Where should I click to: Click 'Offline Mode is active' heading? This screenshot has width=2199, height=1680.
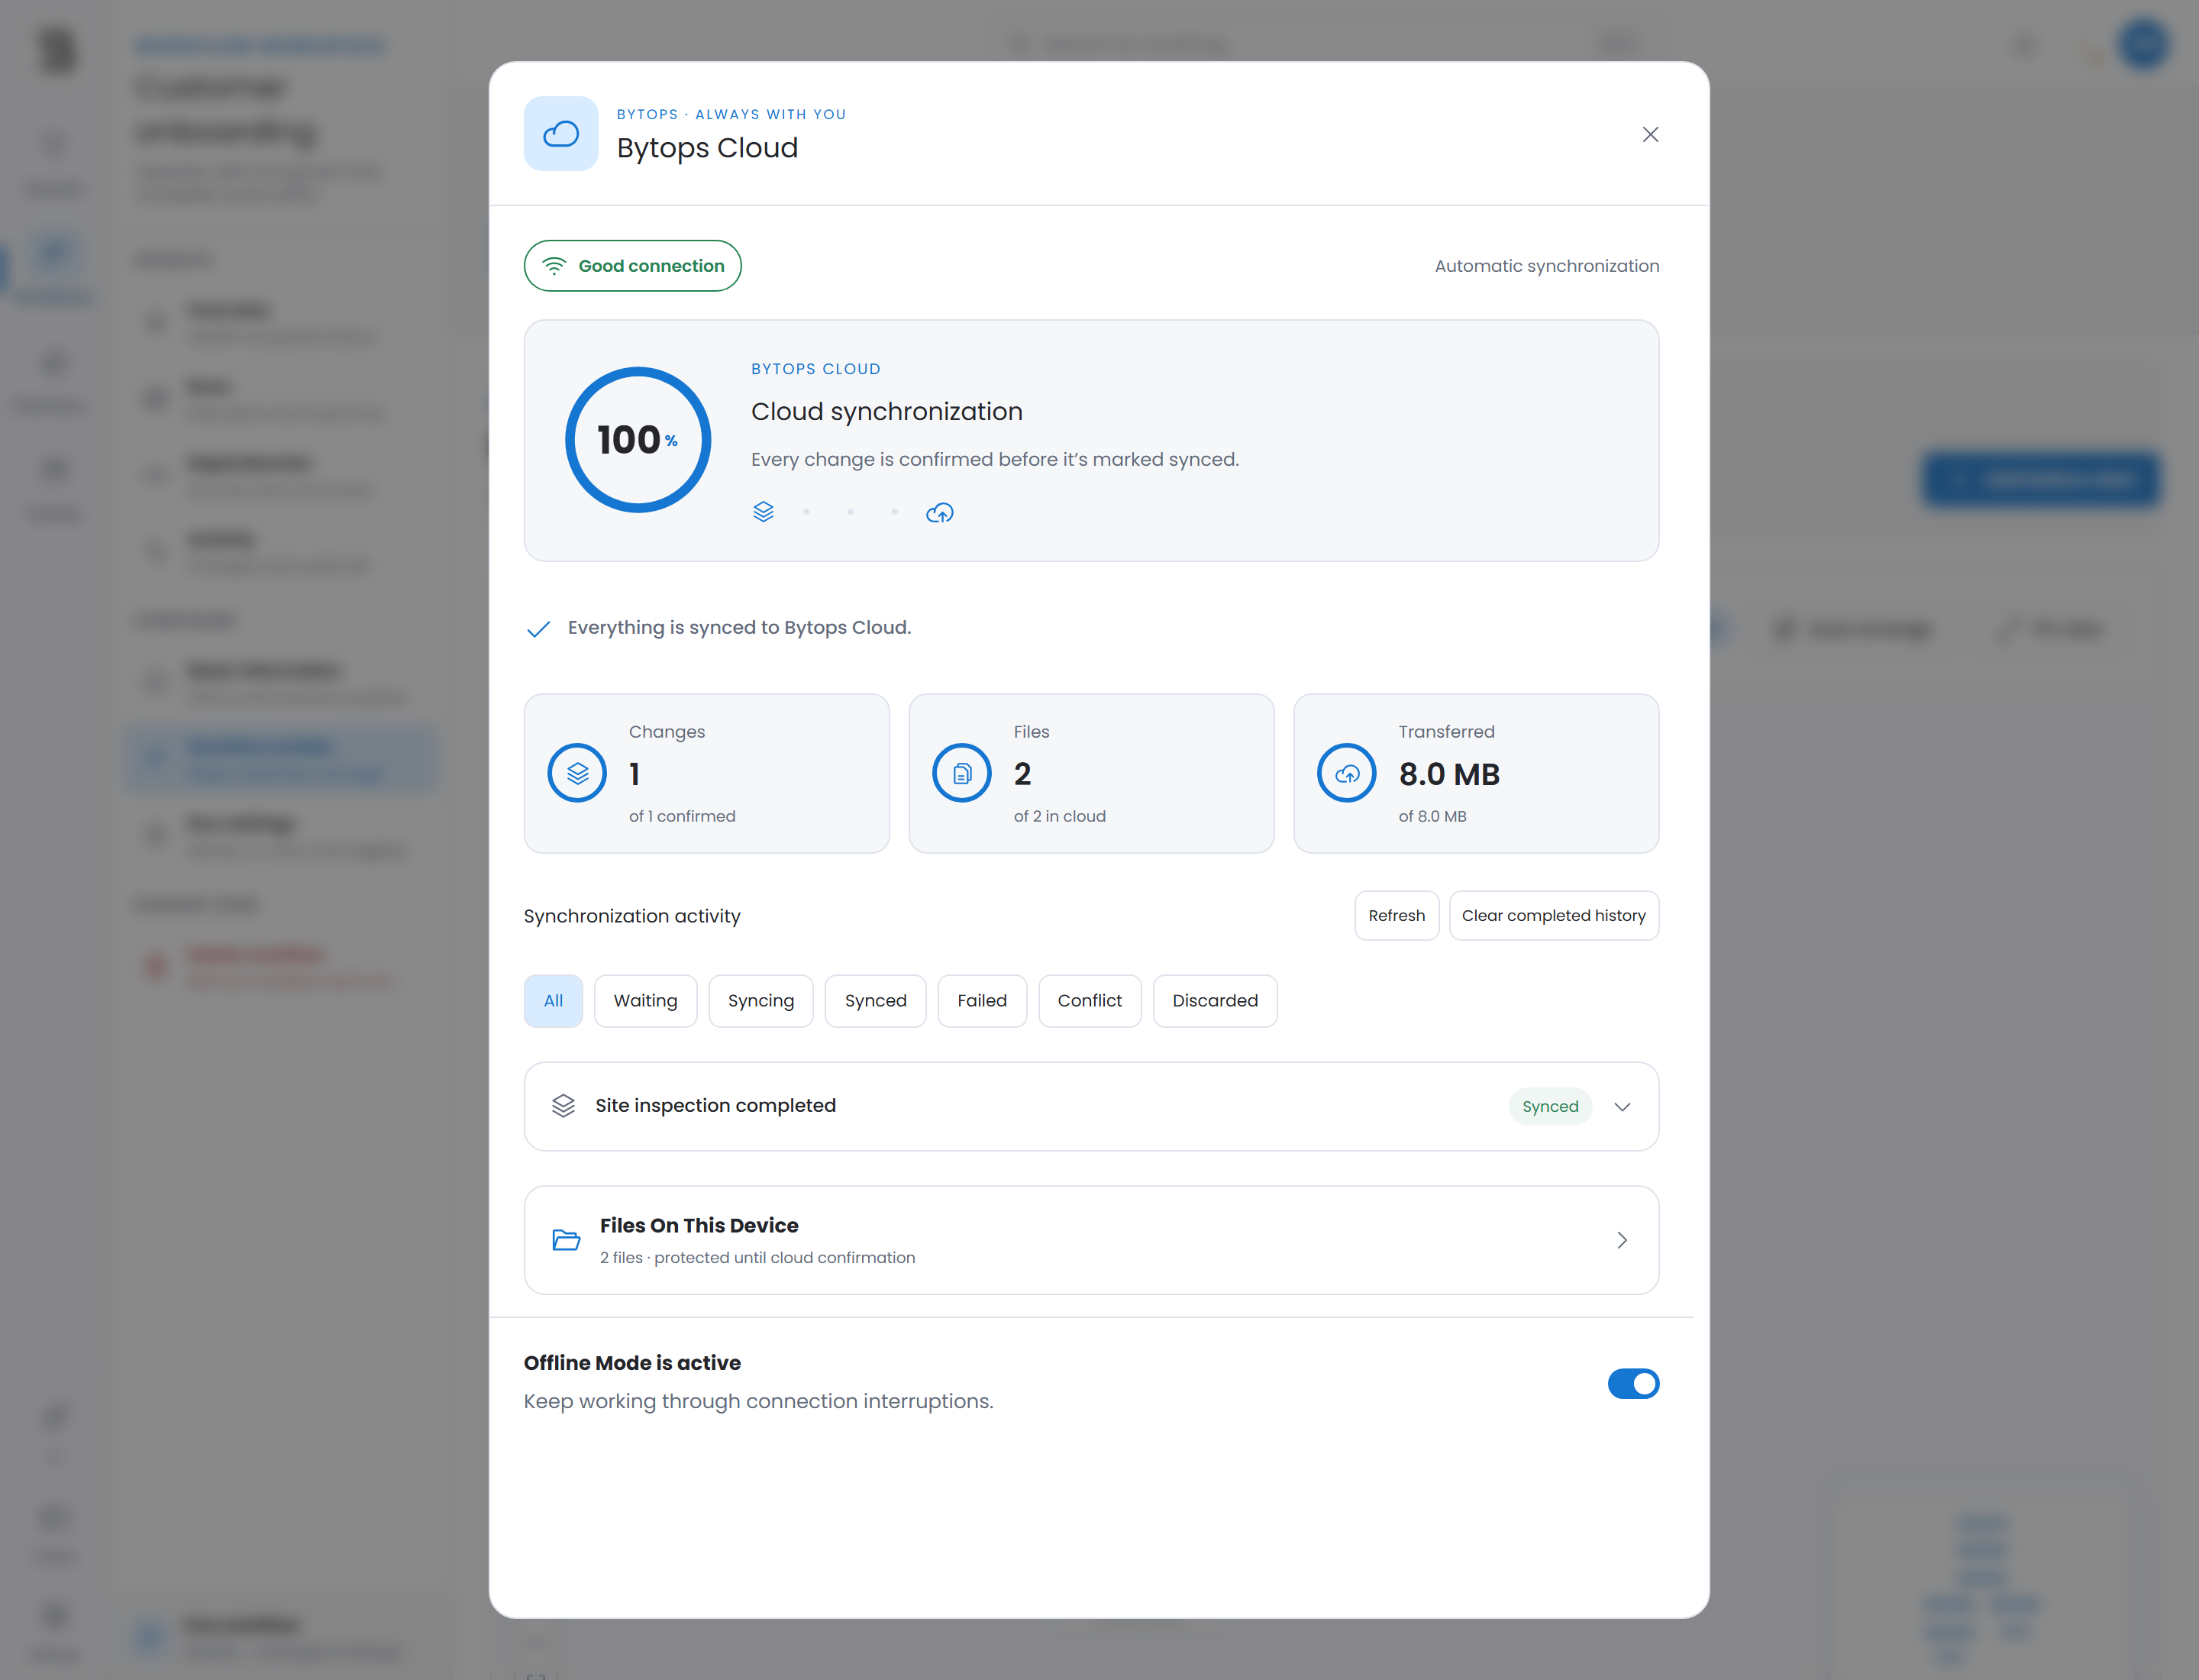click(x=632, y=1363)
